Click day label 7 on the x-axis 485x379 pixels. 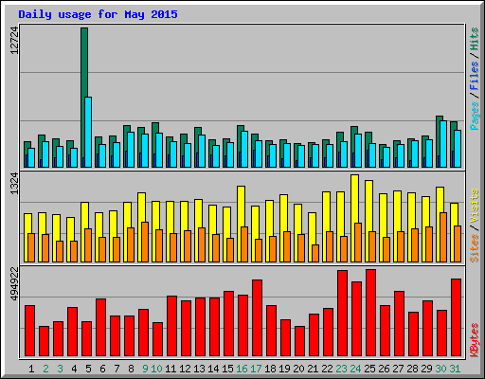point(117,369)
